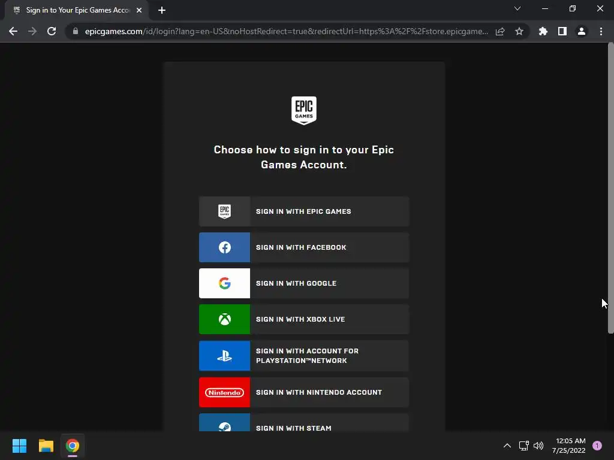Open the notification badge in the taskbar

pos(597,446)
